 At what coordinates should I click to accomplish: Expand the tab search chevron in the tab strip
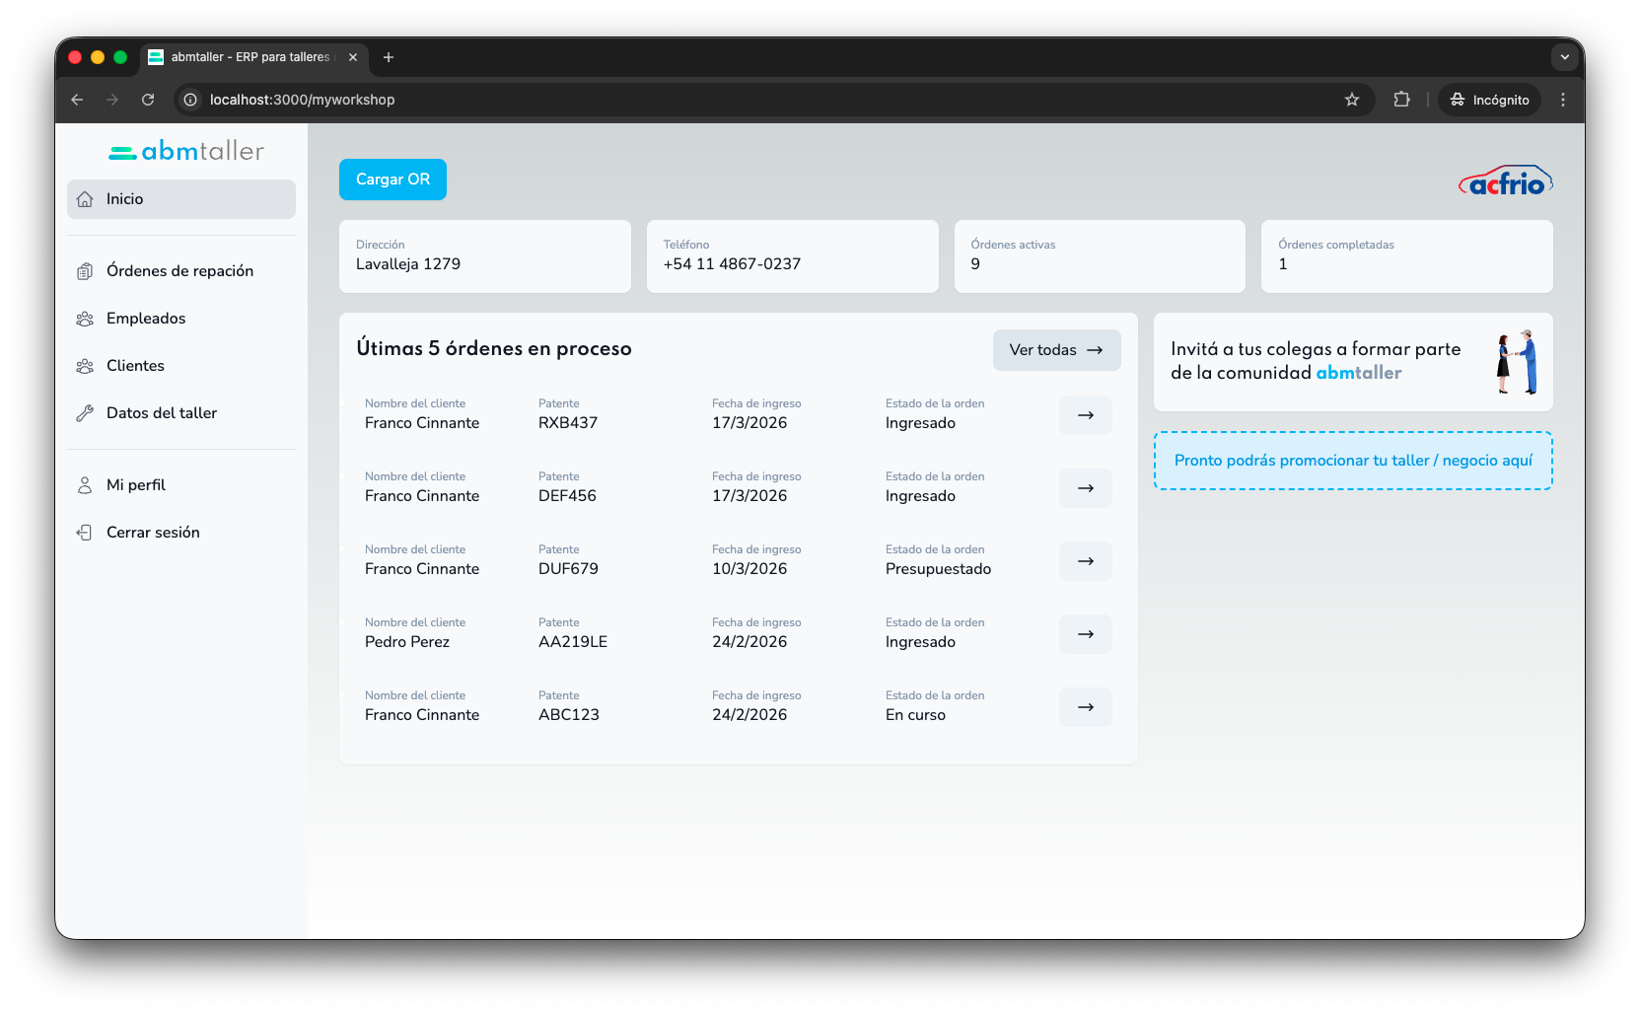pyautogui.click(x=1564, y=57)
